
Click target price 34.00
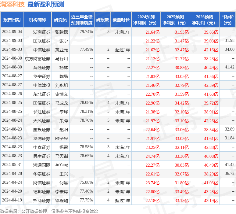click(x=230, y=49)
